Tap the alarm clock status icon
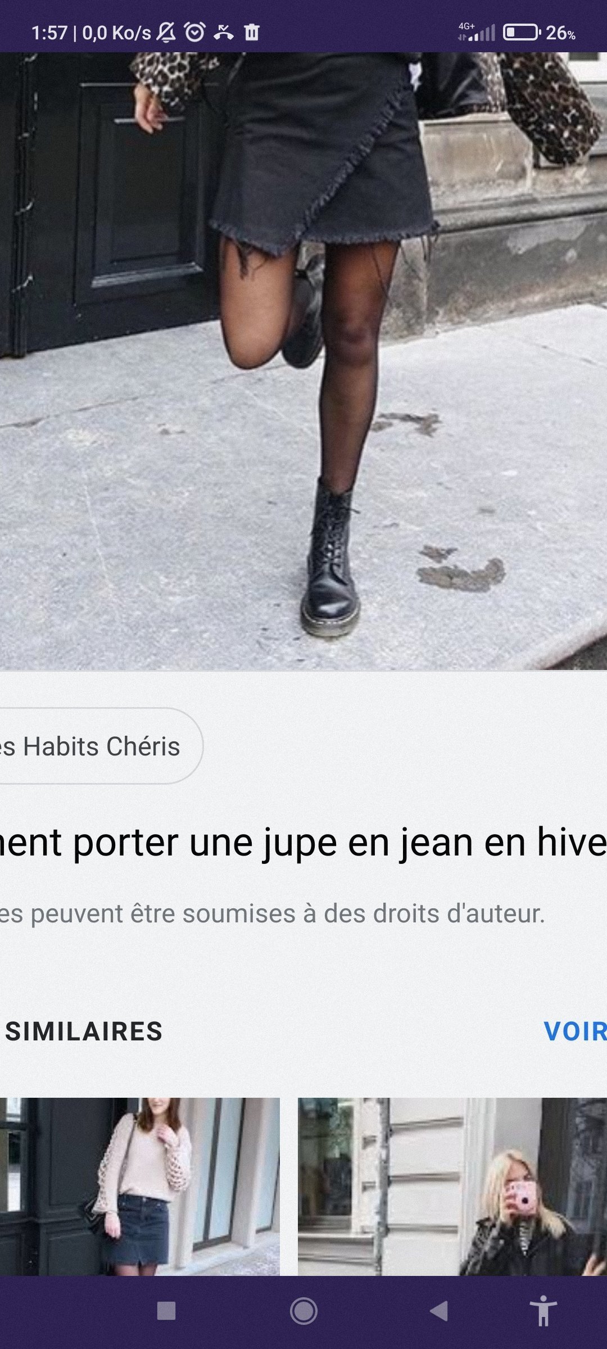Image resolution: width=607 pixels, height=1349 pixels. pos(195,32)
